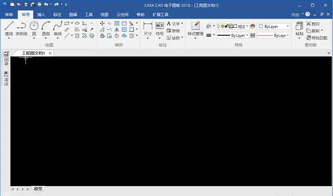Viewport: 333px width, 196px height.
Task: Select the 圆弧 arc tool
Action: click(x=46, y=28)
